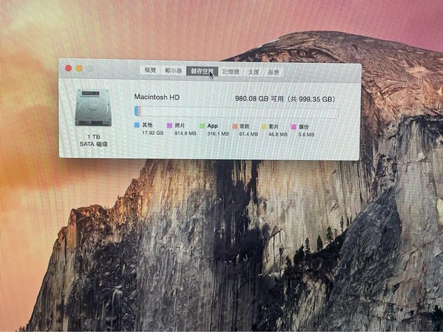Go to the 服務 tab
The width and height of the screenshot is (443, 332).
[x=273, y=71]
